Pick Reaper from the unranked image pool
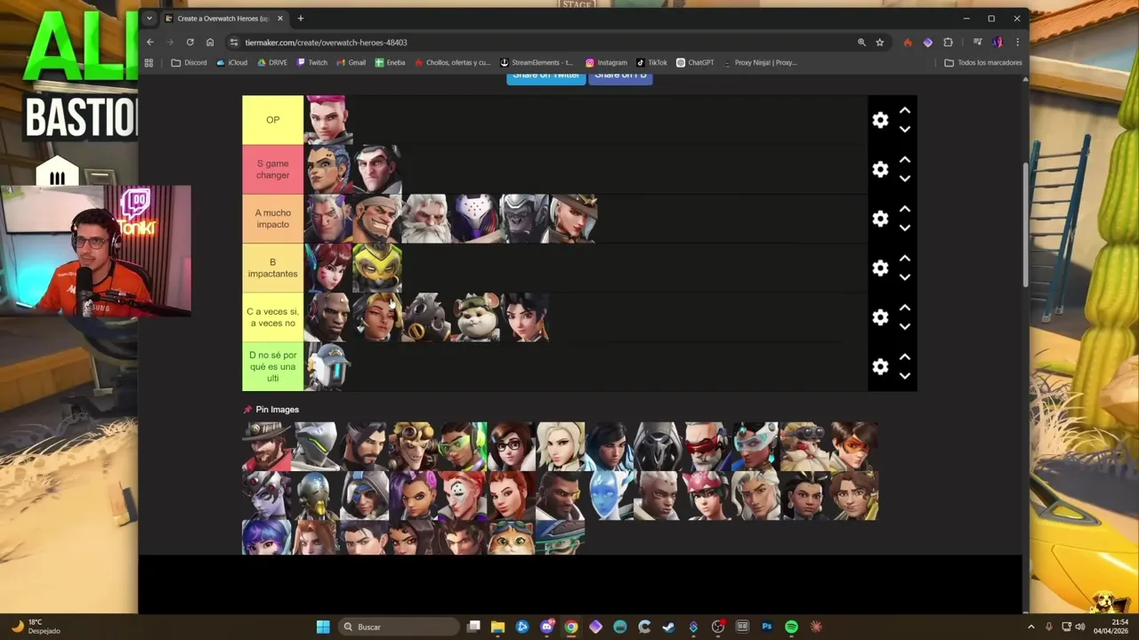The width and height of the screenshot is (1139, 640). point(658,446)
